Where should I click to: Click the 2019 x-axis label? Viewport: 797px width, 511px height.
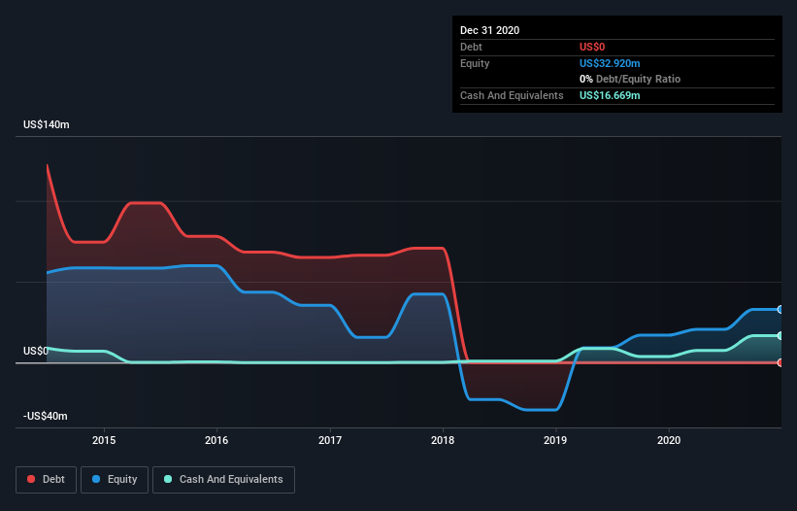[x=555, y=440]
